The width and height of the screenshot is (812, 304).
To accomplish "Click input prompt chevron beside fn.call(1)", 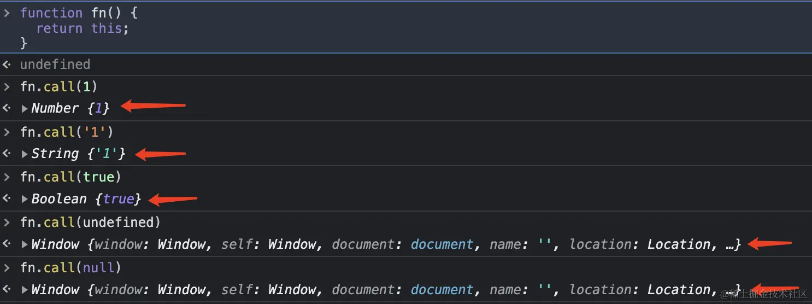I will point(7,86).
